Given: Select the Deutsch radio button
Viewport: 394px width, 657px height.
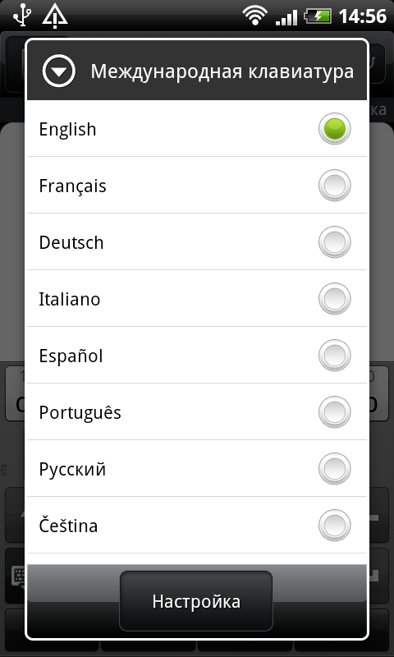Looking at the screenshot, I should coord(335,242).
